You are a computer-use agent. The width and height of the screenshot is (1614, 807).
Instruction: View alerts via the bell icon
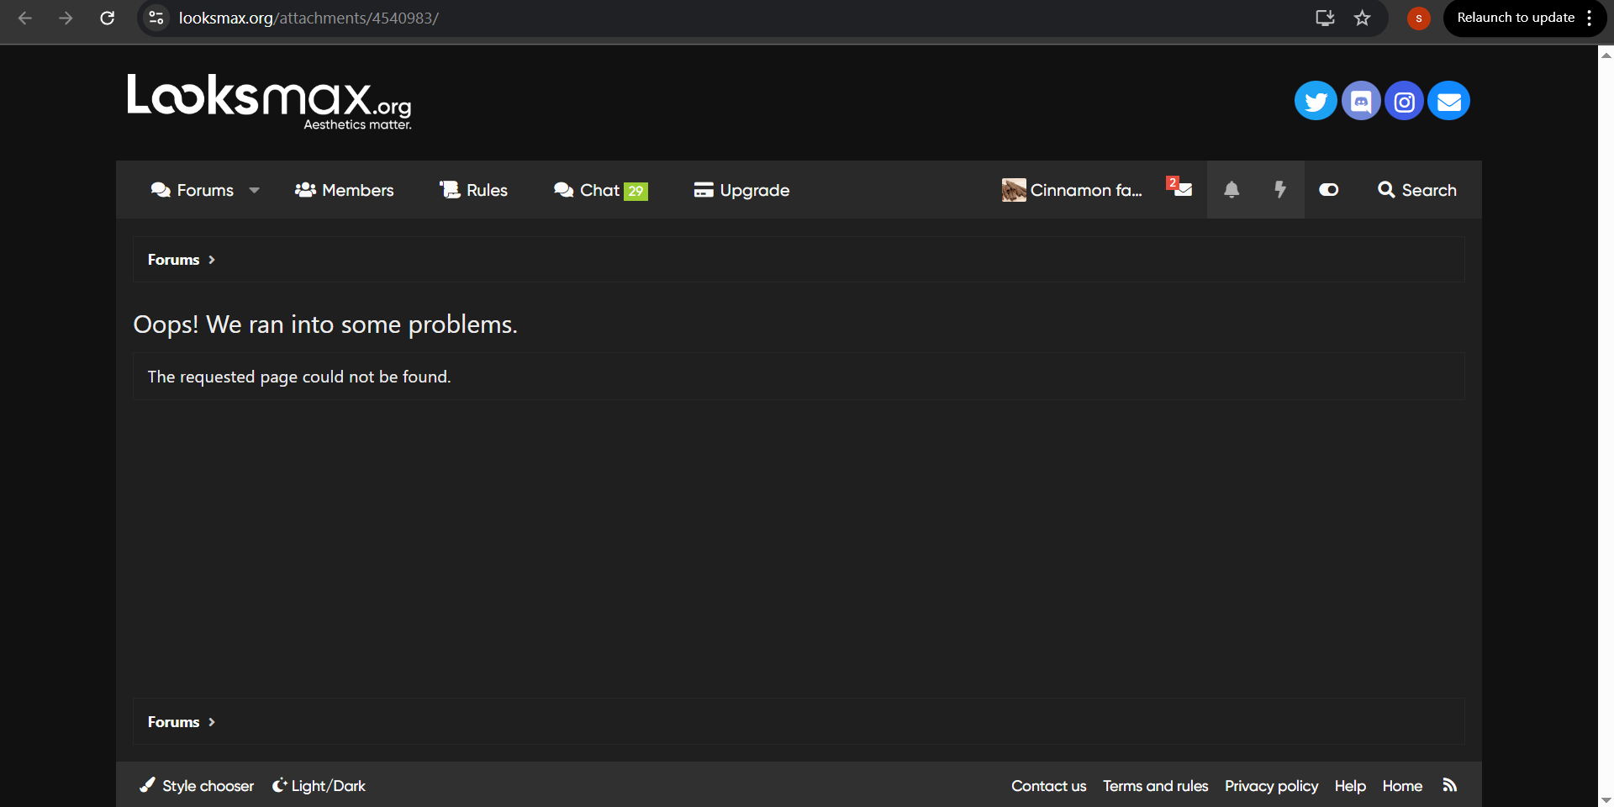[1231, 190]
